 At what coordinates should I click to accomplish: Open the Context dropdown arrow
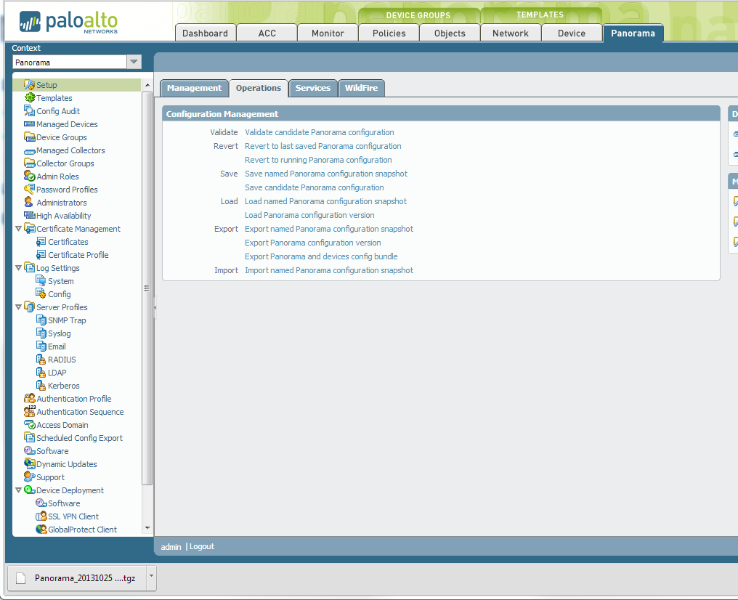(x=134, y=62)
